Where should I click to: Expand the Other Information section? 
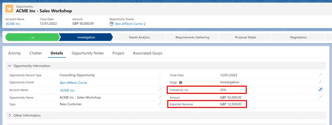[x=10, y=115]
